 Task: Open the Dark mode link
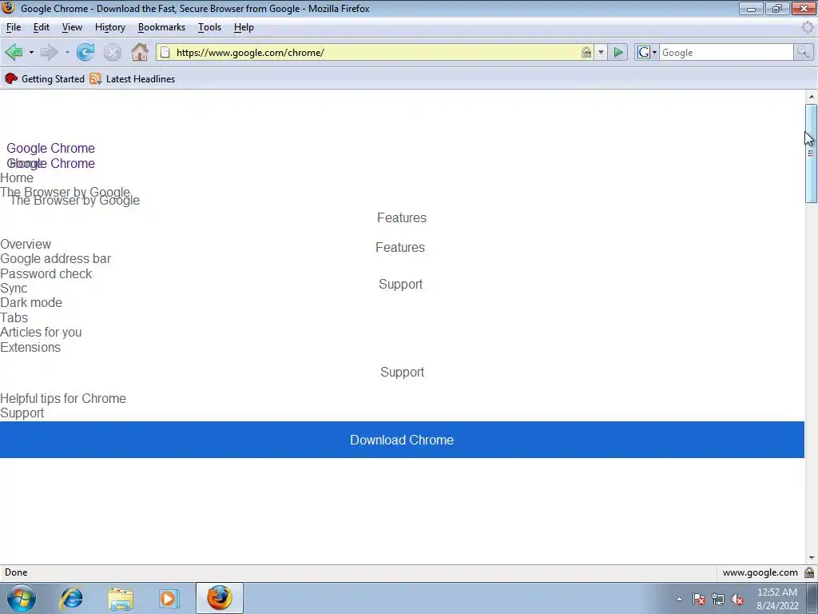[31, 303]
